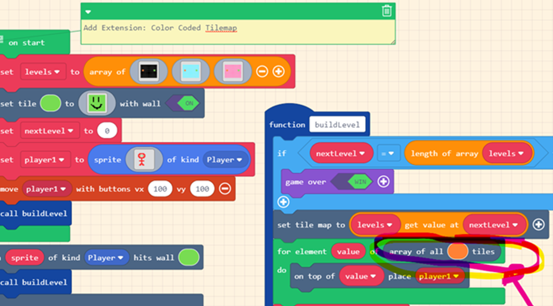
Task: Open the black tilemap image in the levels array
Action: (148, 71)
